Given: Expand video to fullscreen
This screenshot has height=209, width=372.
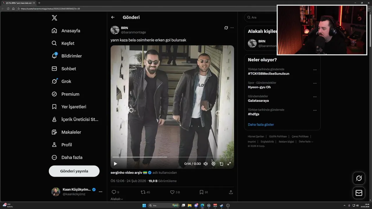Looking at the screenshot, I should point(229,164).
